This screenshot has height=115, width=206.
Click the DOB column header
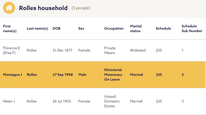(x=56, y=28)
